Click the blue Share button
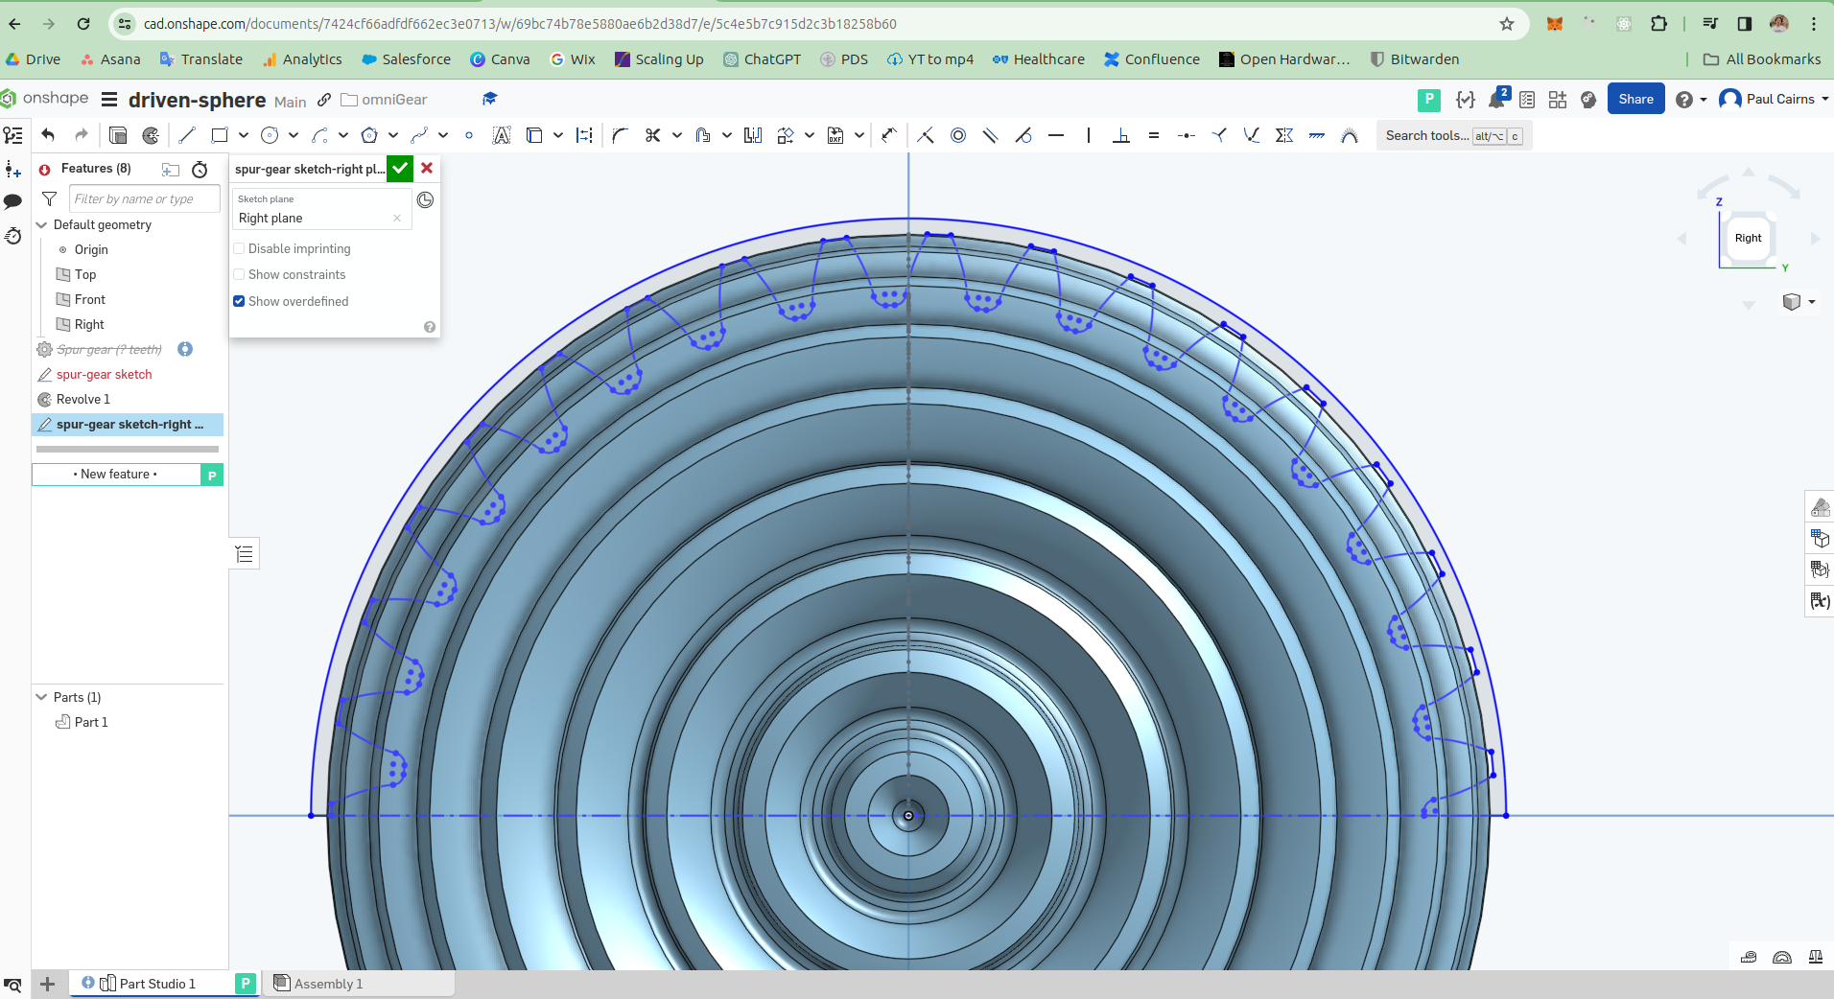Viewport: 1834px width, 999px height. 1635,99
